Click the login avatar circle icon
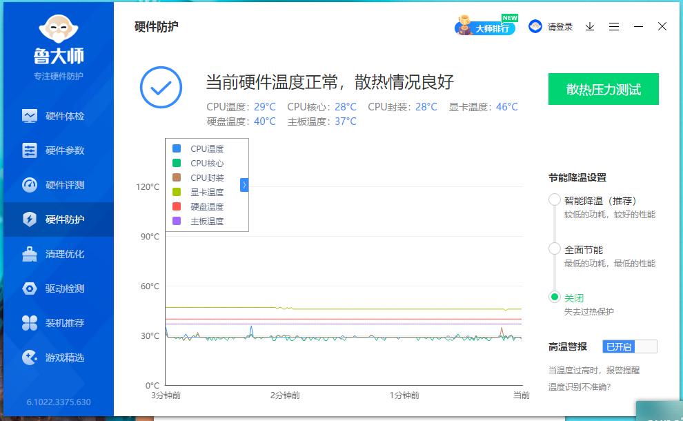This screenshot has height=421, width=683. 536,26
